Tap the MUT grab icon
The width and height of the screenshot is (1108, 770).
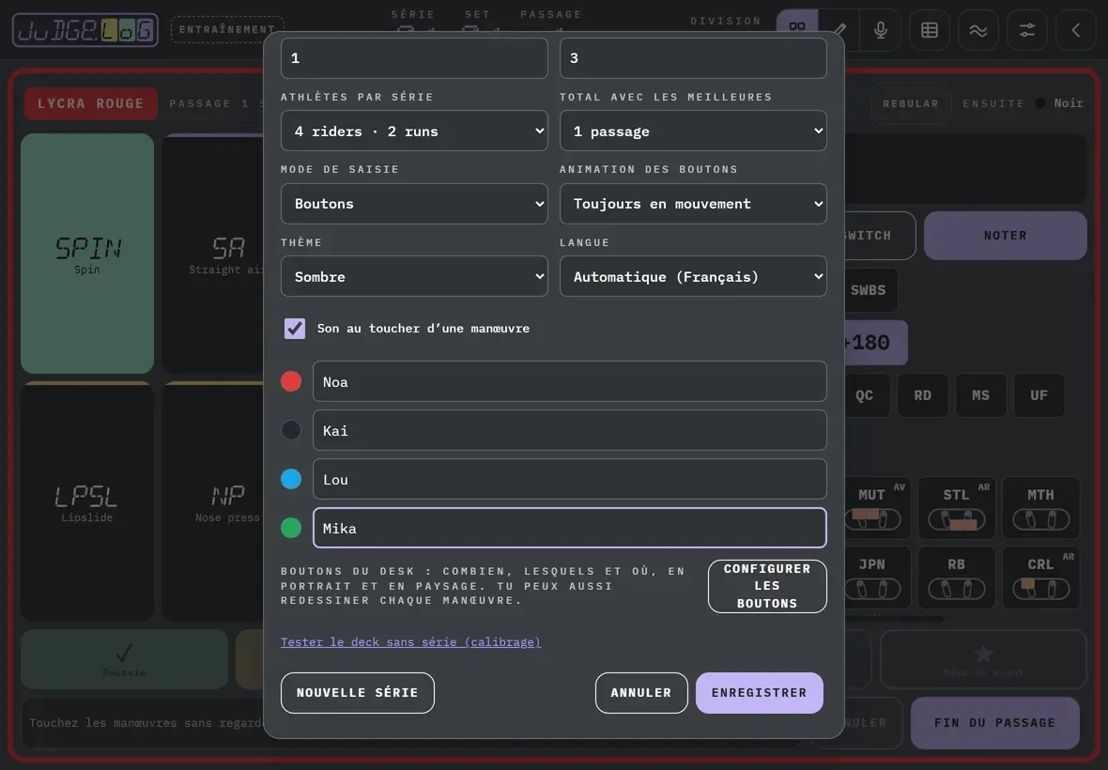click(x=877, y=507)
